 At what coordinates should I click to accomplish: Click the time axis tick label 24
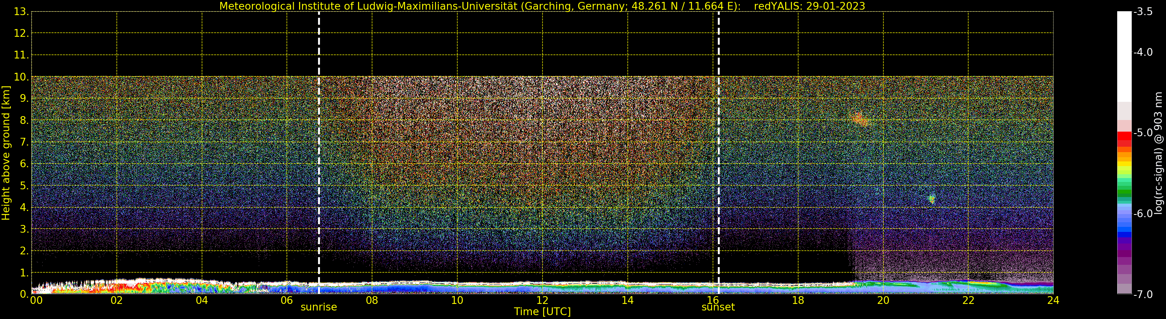[x=1053, y=300]
